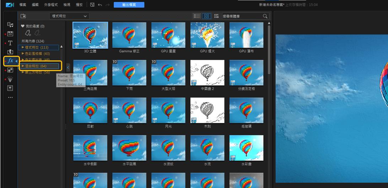Open the Title Room T icon
The image size is (388, 188).
point(10,43)
